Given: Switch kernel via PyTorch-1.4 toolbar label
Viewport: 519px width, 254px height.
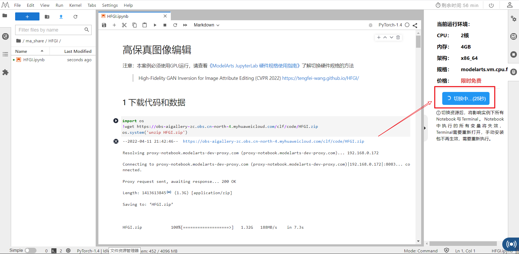Looking at the screenshot, I should click(390, 25).
